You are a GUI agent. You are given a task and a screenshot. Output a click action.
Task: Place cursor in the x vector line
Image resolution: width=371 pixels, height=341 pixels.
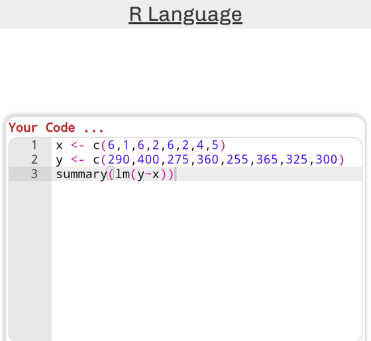pos(140,145)
